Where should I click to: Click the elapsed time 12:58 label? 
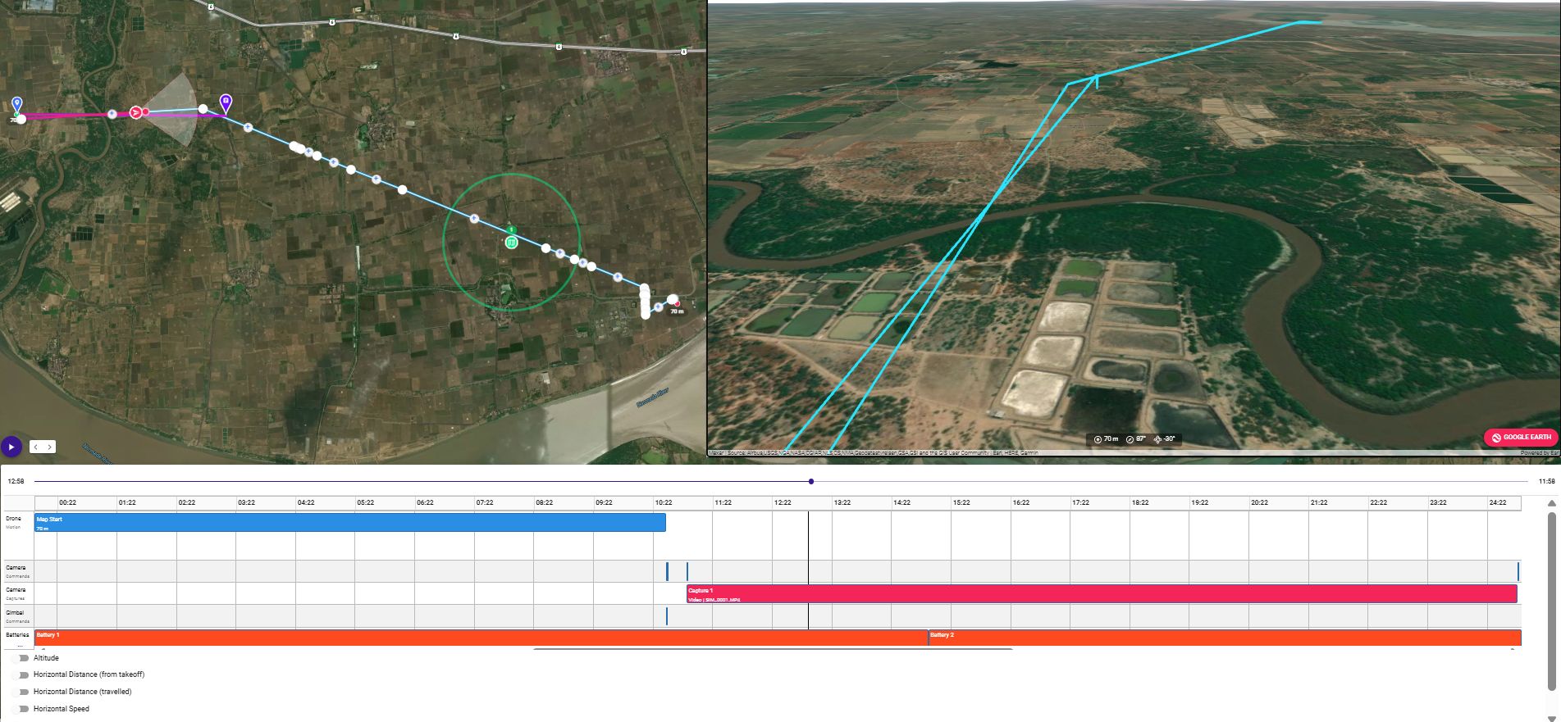[x=16, y=482]
